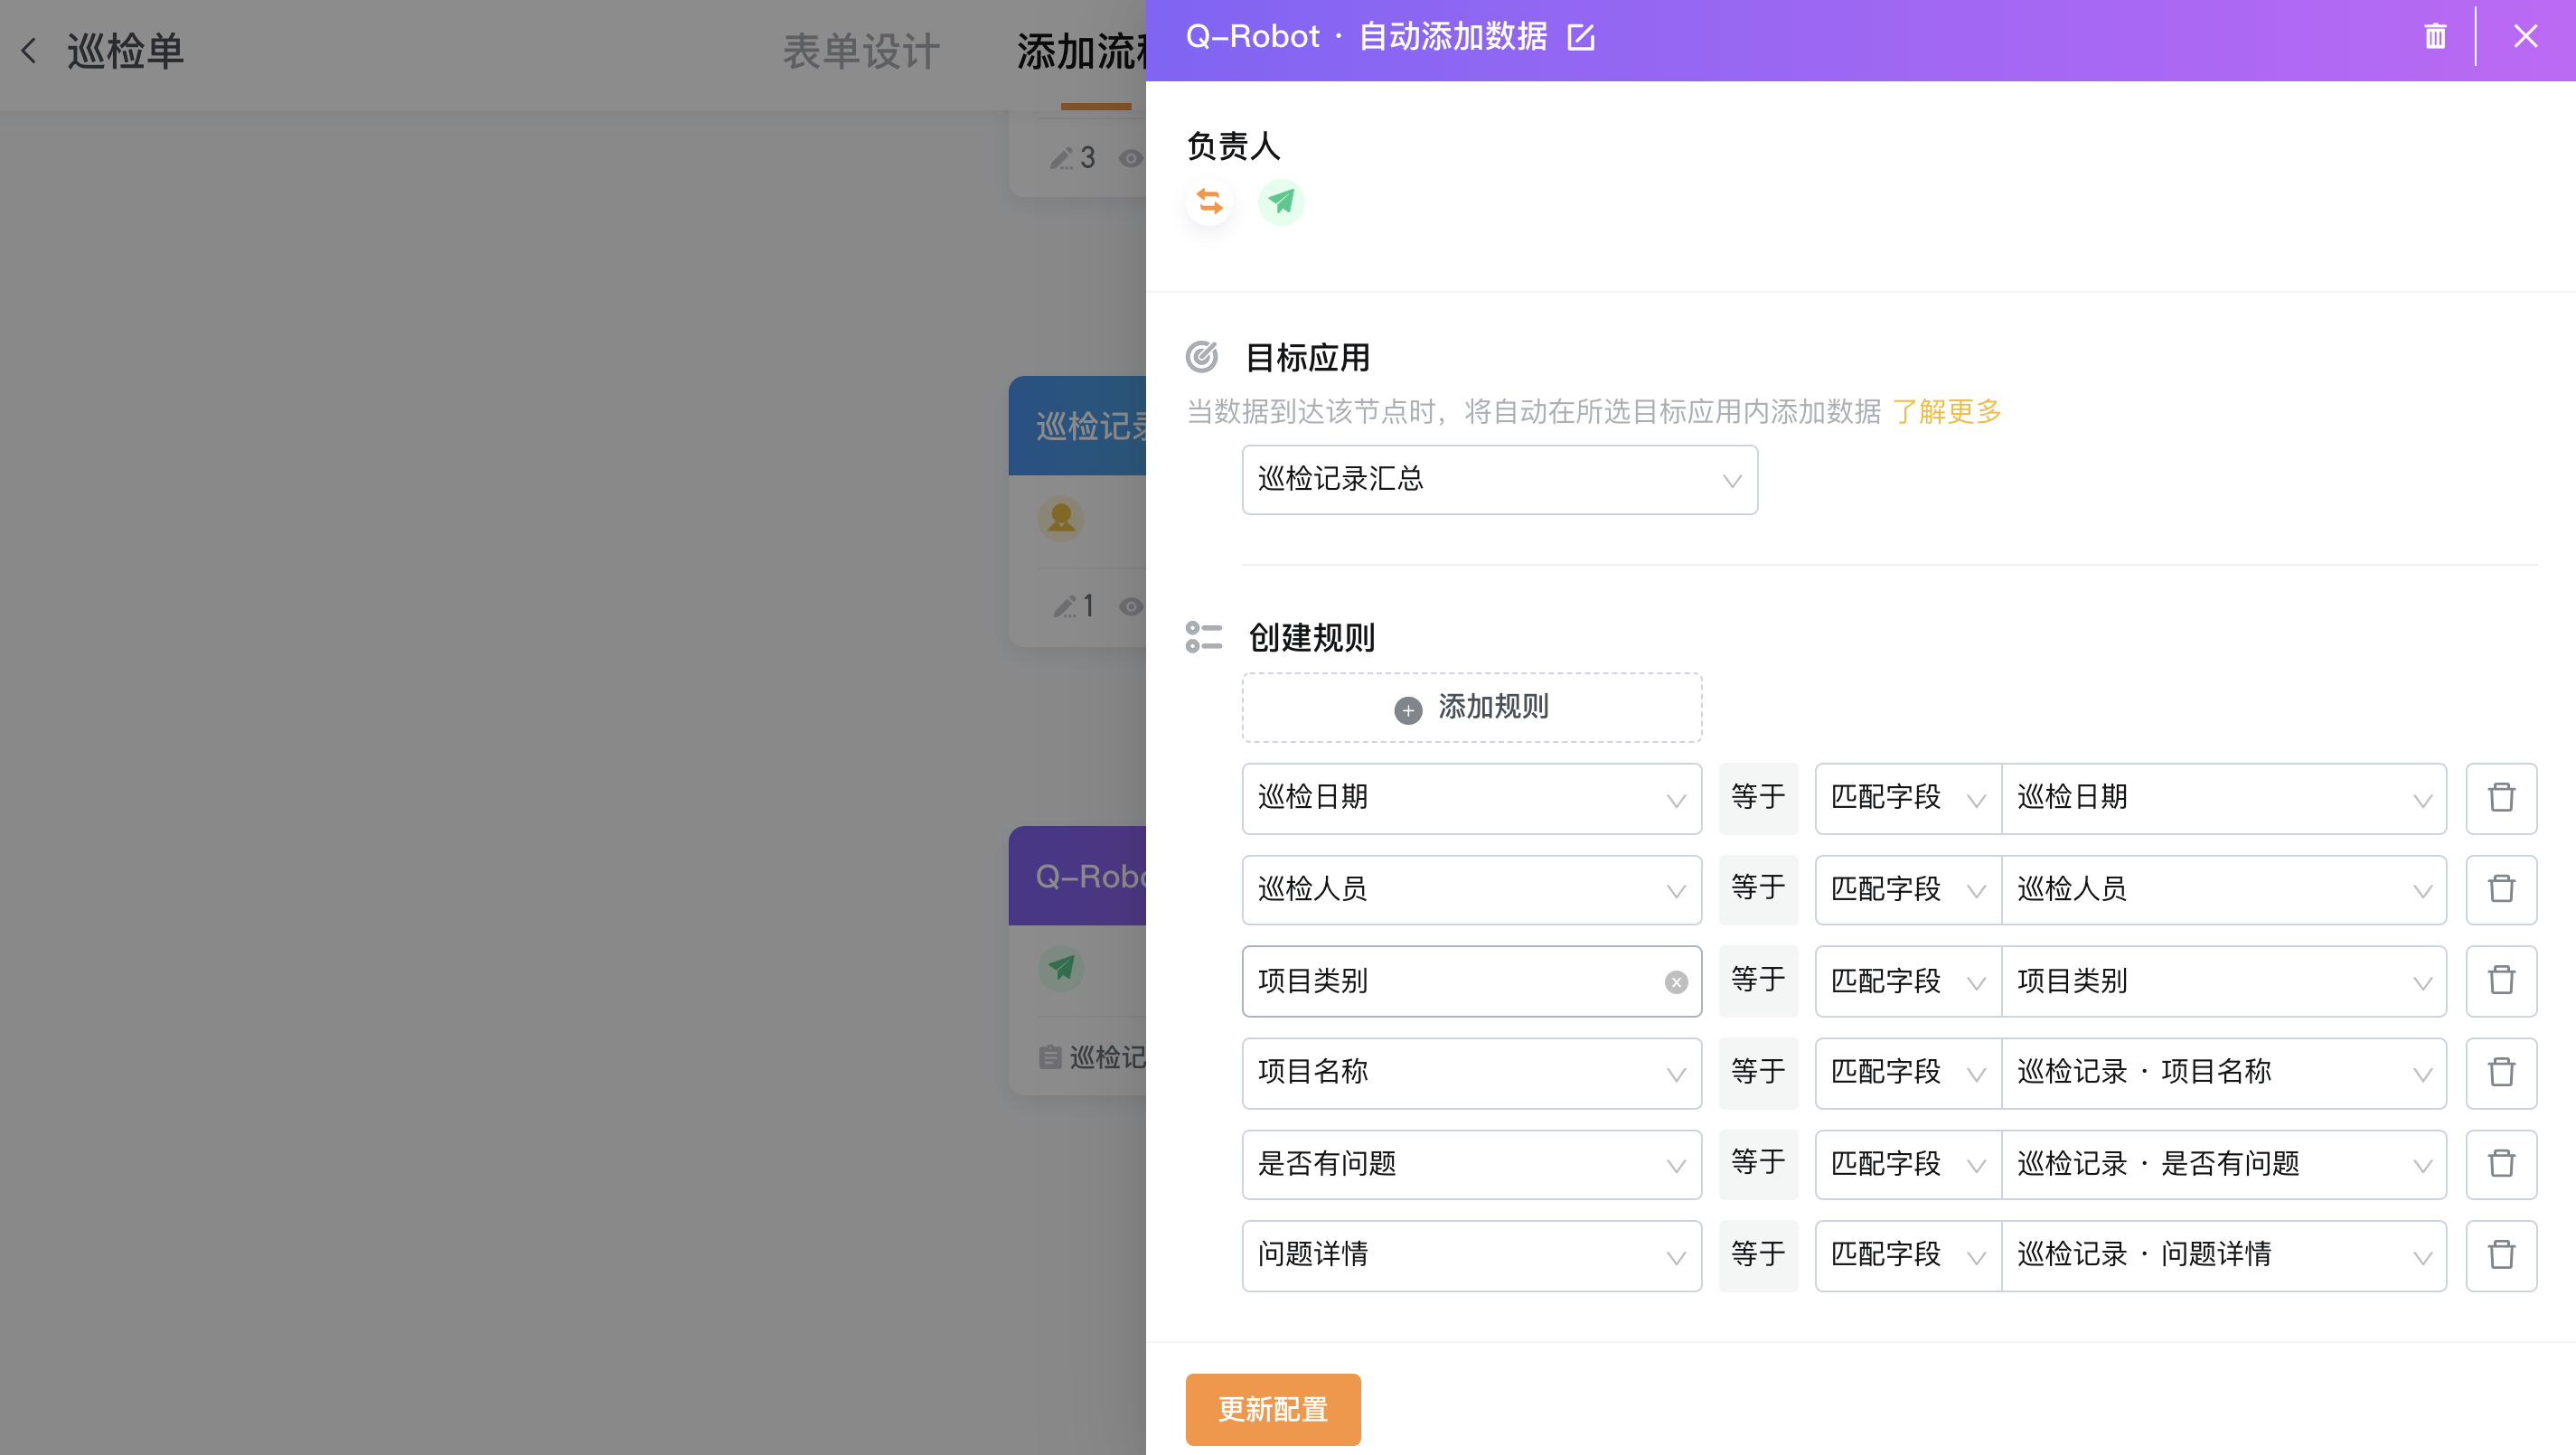Click the 项目类别 left field input

(1471, 981)
